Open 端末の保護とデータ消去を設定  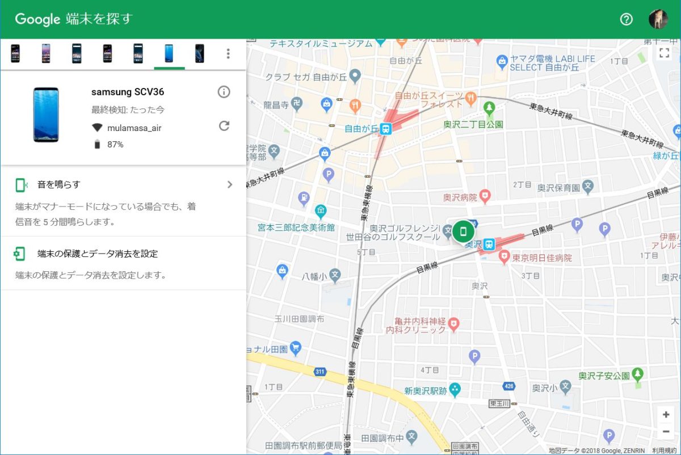tap(98, 254)
